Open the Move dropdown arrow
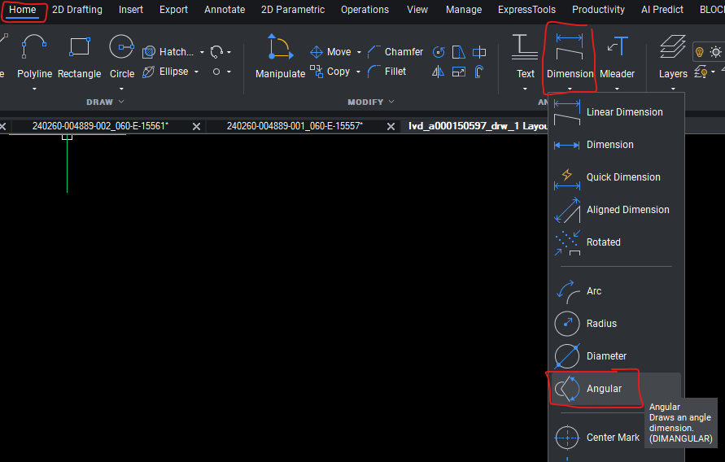The height and width of the screenshot is (462, 725). pyautogui.click(x=359, y=52)
